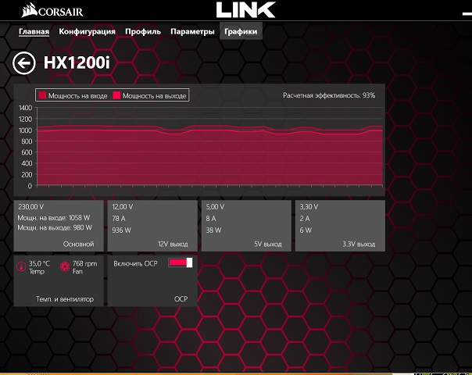This screenshot has width=472, height=375.
Task: Click the LINK logo in the header
Action: pyautogui.click(x=245, y=10)
